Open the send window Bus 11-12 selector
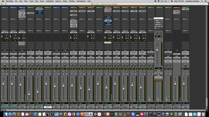Image resolution: width=209 pixels, height=117 pixels. pyautogui.click(x=158, y=24)
